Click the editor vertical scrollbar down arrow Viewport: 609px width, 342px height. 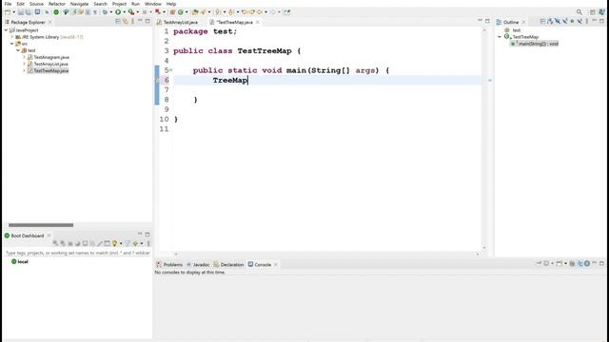pos(484,248)
